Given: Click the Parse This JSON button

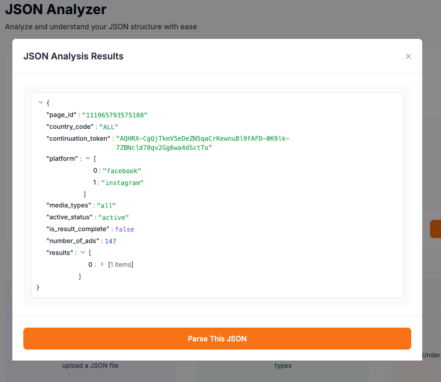Looking at the screenshot, I should pyautogui.click(x=217, y=339).
